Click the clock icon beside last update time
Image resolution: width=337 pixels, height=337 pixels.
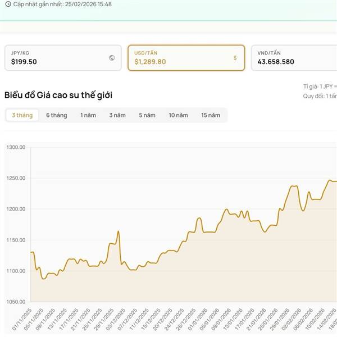click(7, 4)
